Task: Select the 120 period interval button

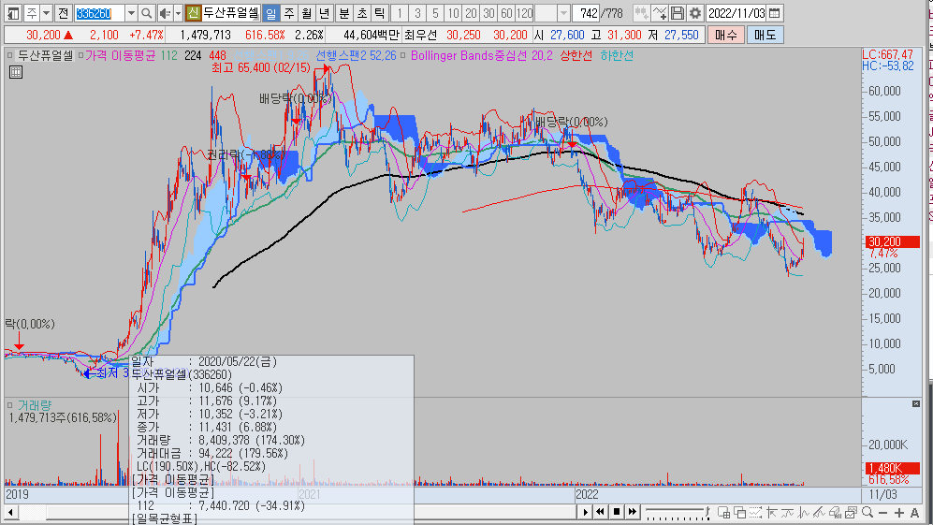Action: click(524, 12)
